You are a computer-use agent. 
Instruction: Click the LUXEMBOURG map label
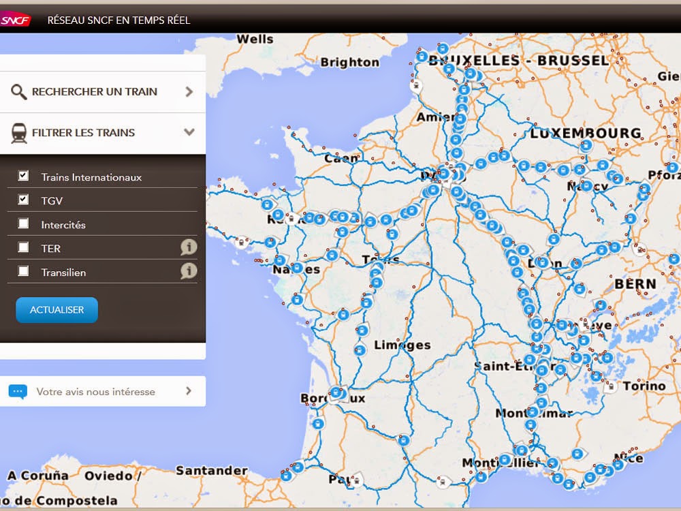(586, 133)
